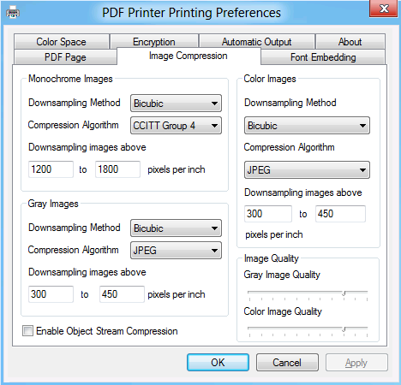This screenshot has height=385, width=401.
Task: Expand the CCITT Group 4 compression dropdown
Action: (x=176, y=125)
